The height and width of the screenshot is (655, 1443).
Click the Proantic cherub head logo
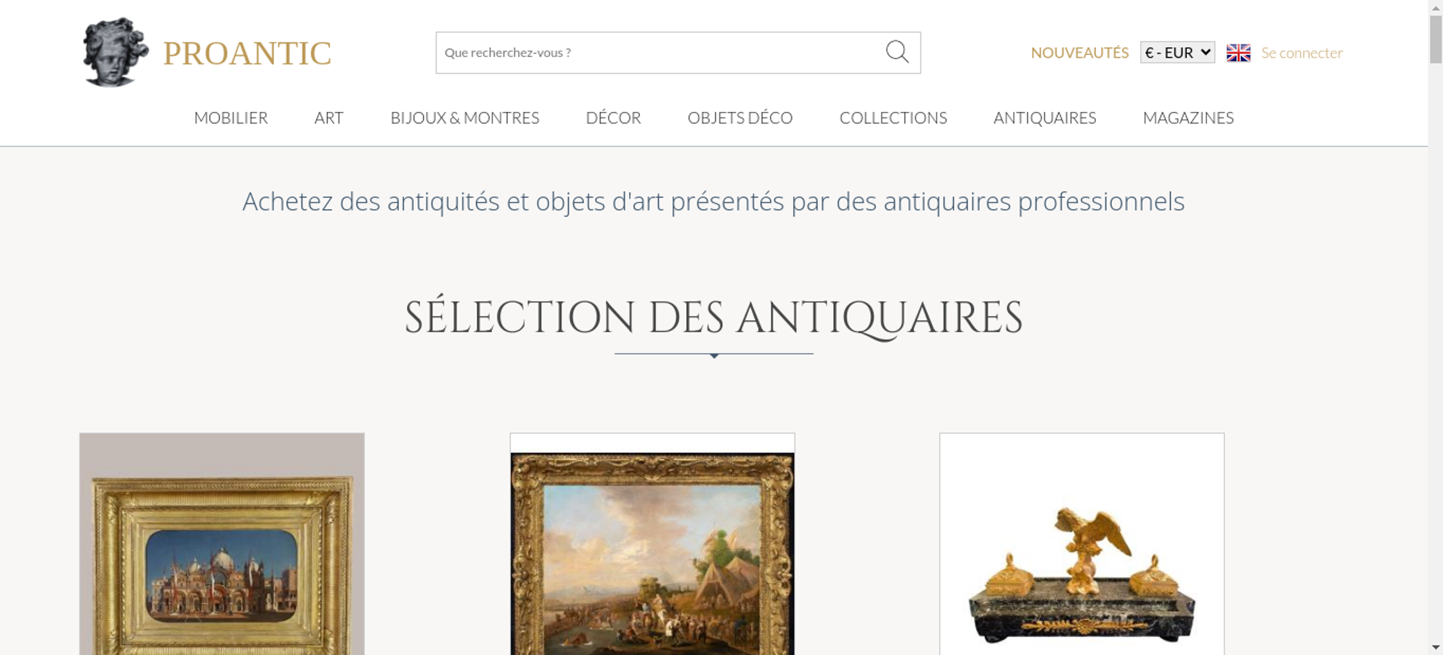pos(115,52)
